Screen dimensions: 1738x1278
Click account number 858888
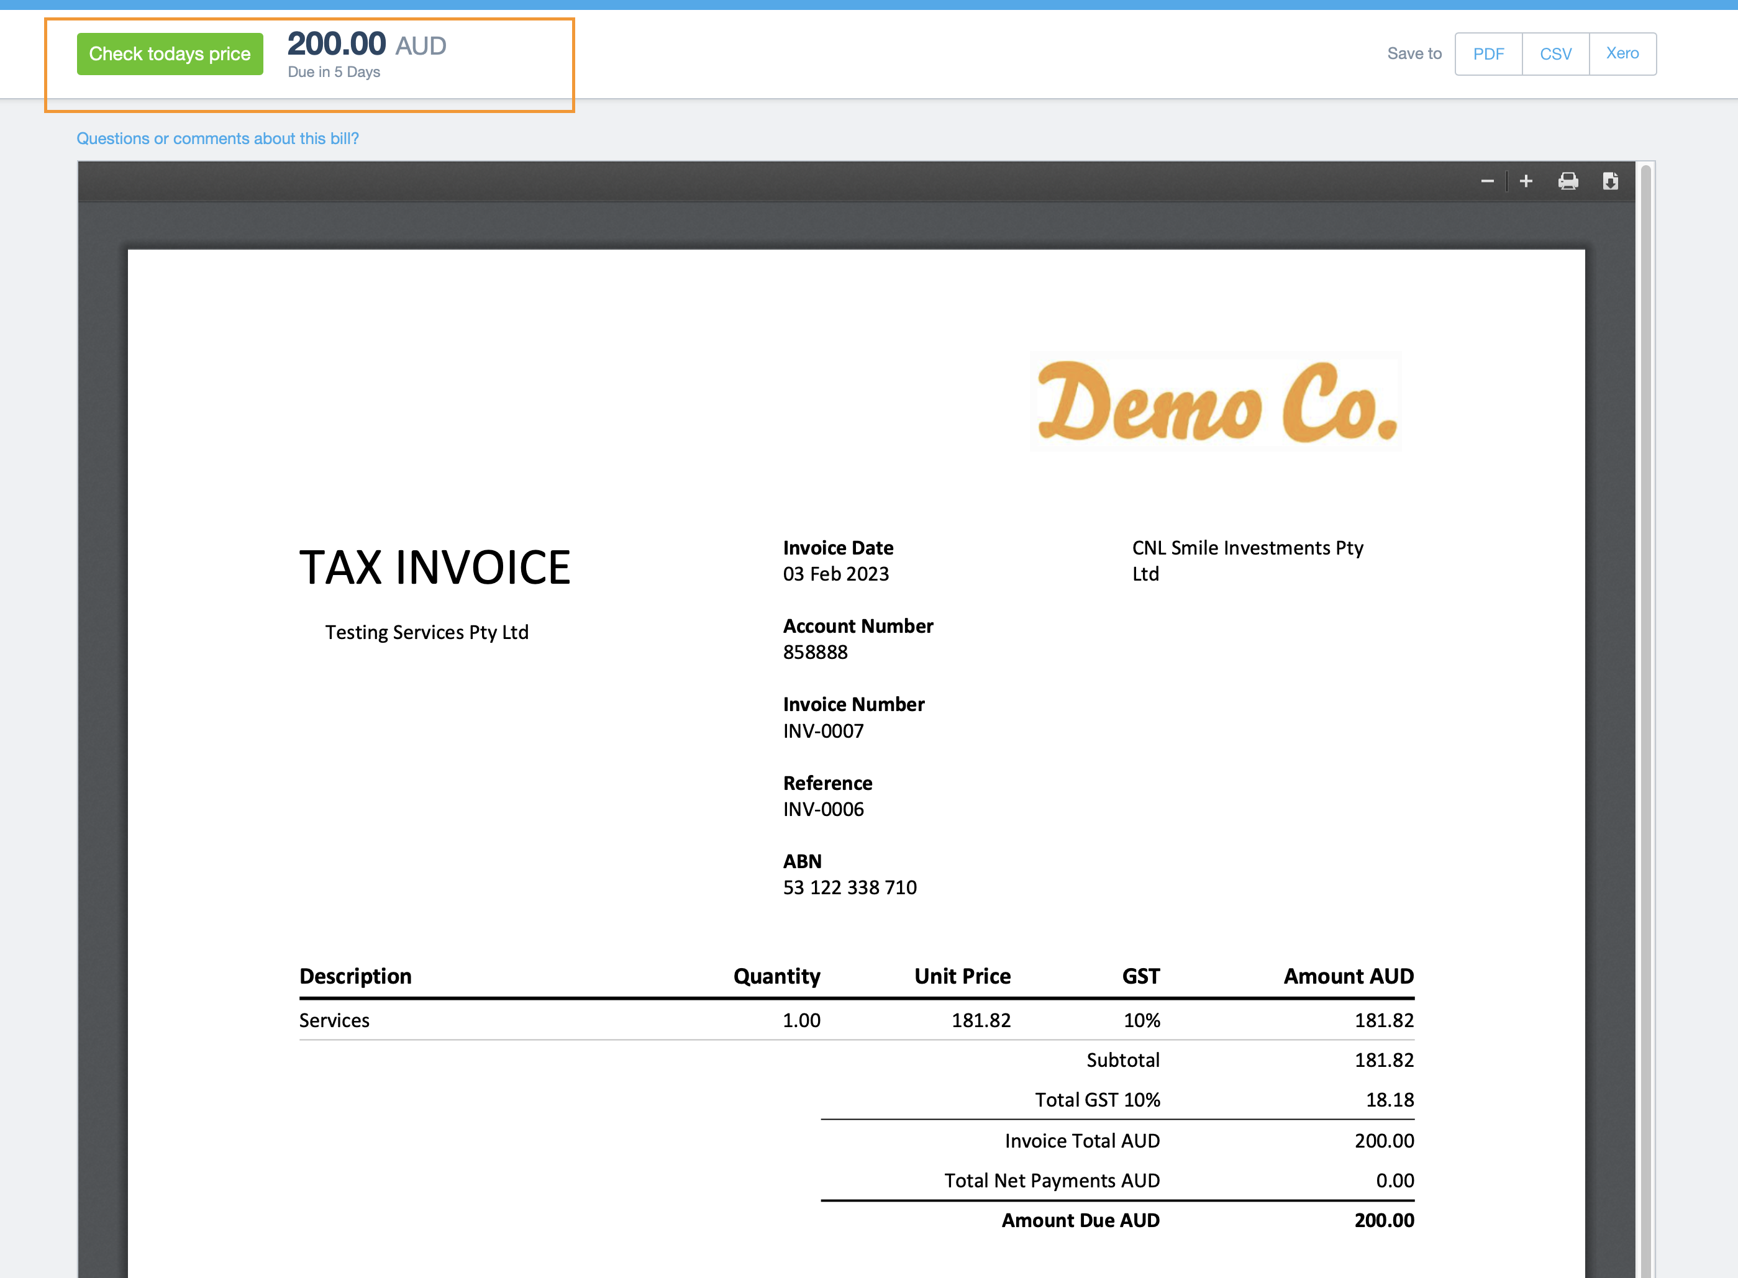point(815,652)
